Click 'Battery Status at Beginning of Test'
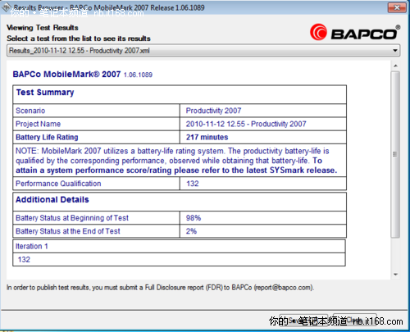The image size is (410, 332). [72, 218]
